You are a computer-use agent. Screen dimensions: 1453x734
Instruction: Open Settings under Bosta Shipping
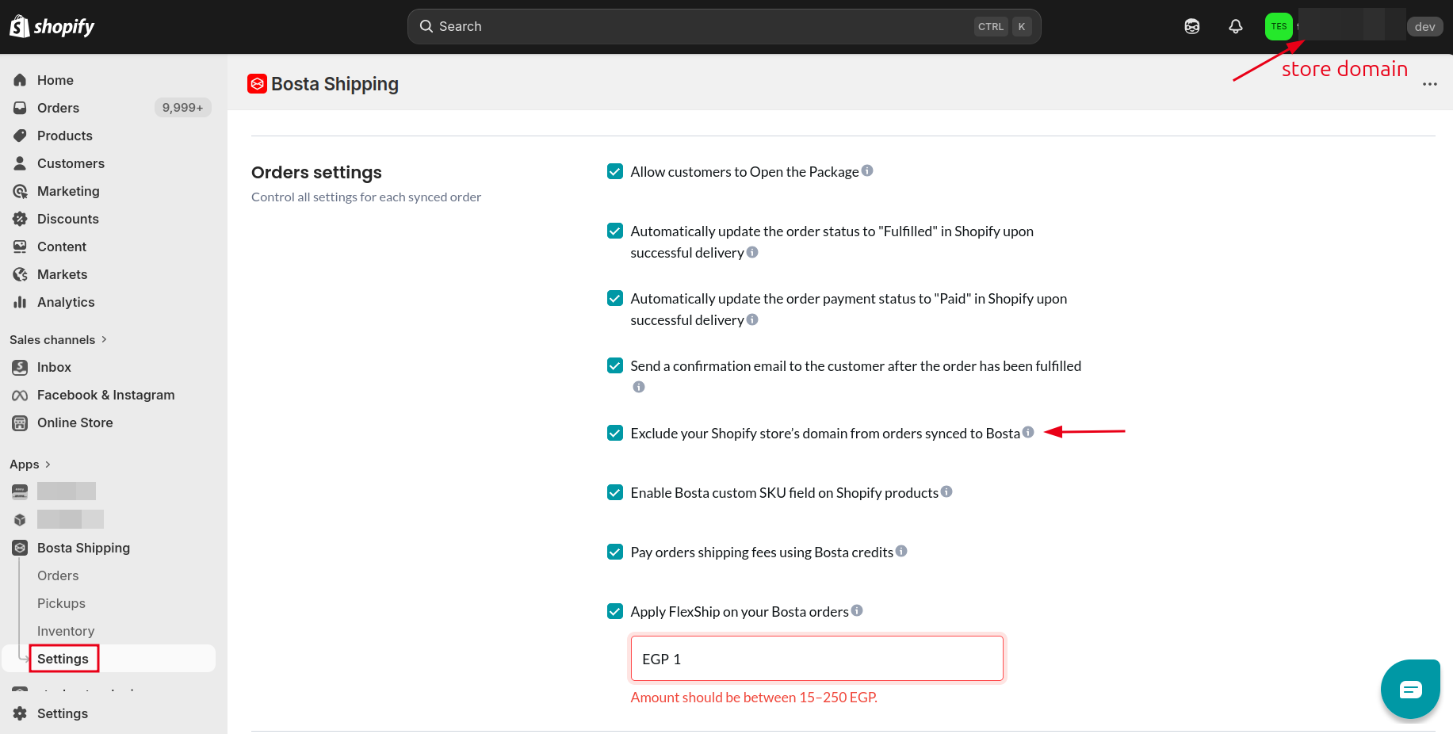[63, 659]
